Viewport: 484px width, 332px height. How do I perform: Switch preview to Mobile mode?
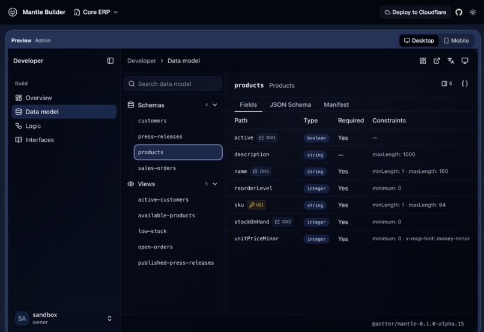point(456,40)
